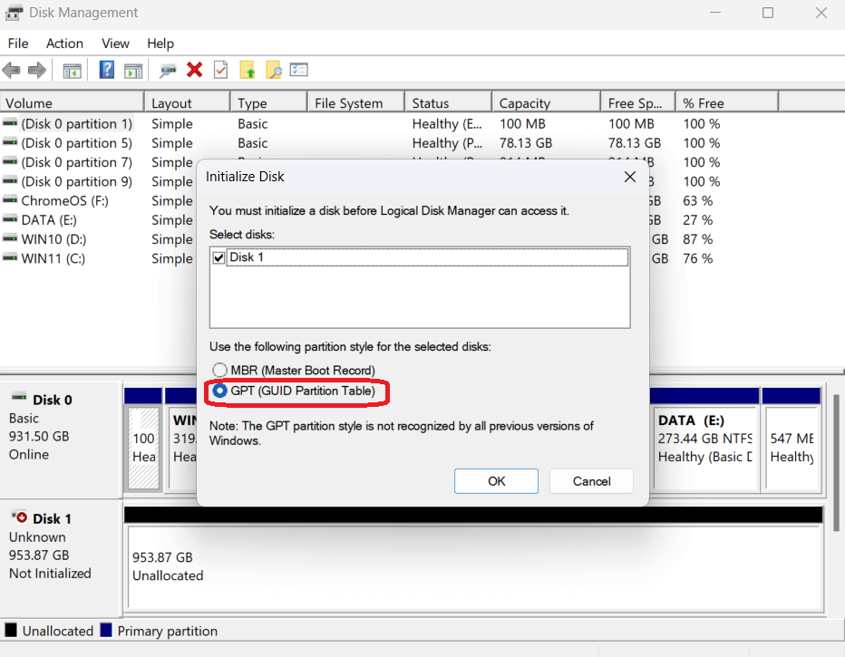Screen dimensions: 845x657
Task: Click the red X delete icon
Action: [x=194, y=70]
